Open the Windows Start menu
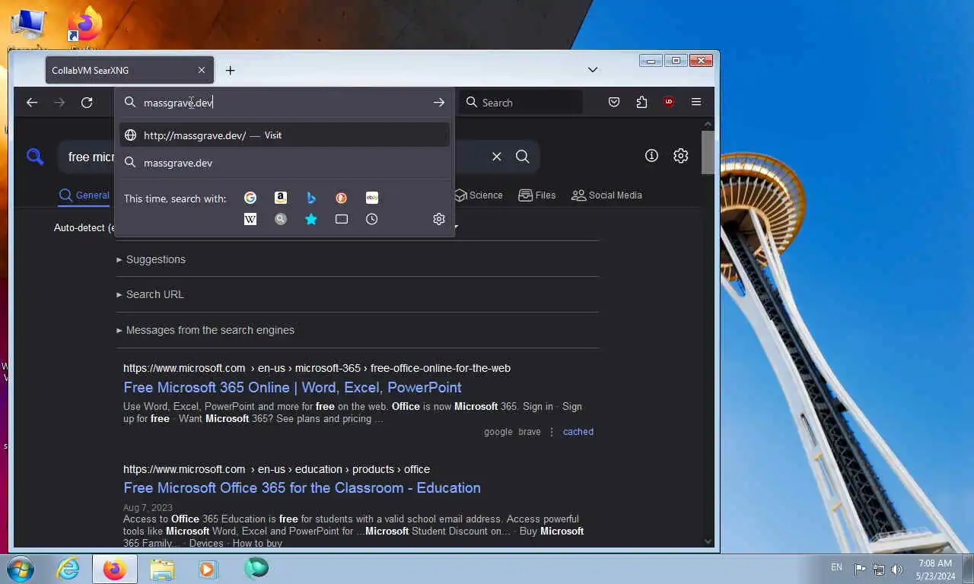 [x=21, y=569]
